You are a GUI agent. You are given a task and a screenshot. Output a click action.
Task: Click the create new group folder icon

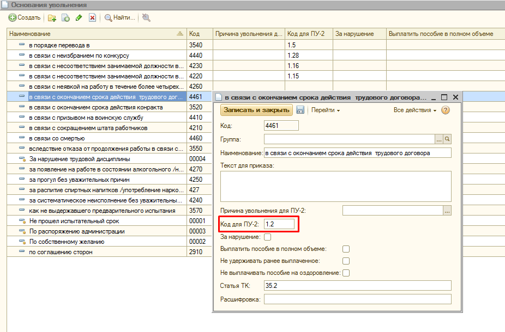pos(52,17)
